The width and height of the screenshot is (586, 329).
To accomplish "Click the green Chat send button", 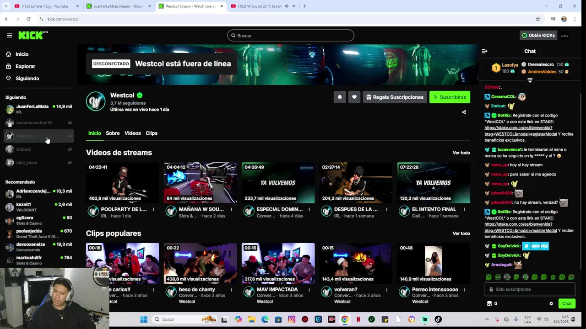I will 567,303.
